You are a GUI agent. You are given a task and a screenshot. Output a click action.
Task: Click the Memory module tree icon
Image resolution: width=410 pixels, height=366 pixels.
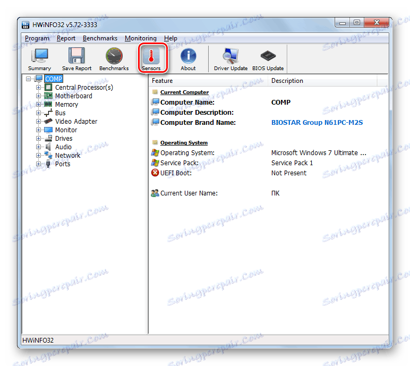[48, 104]
